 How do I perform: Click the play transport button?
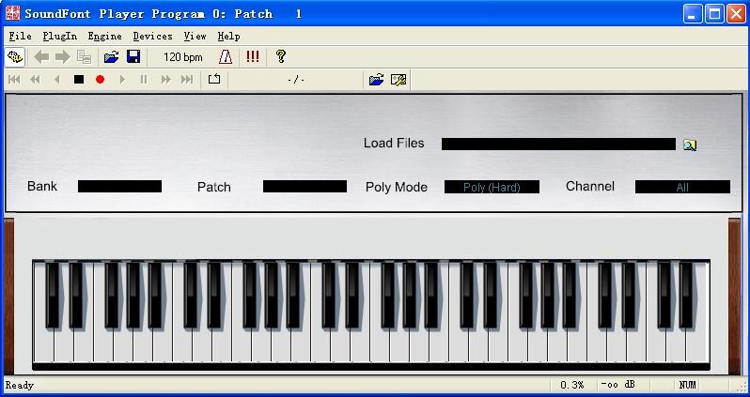122,79
